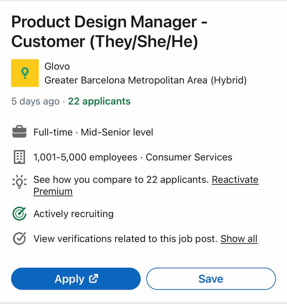The height and width of the screenshot is (304, 287).
Task: Click the Full-time Mid-Senior level text
Action: 93,132
